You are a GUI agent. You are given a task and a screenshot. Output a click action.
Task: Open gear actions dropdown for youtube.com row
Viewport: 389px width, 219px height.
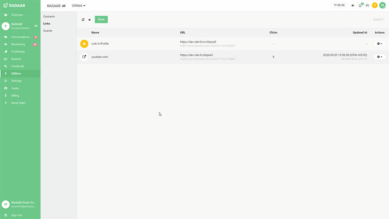coord(379,57)
